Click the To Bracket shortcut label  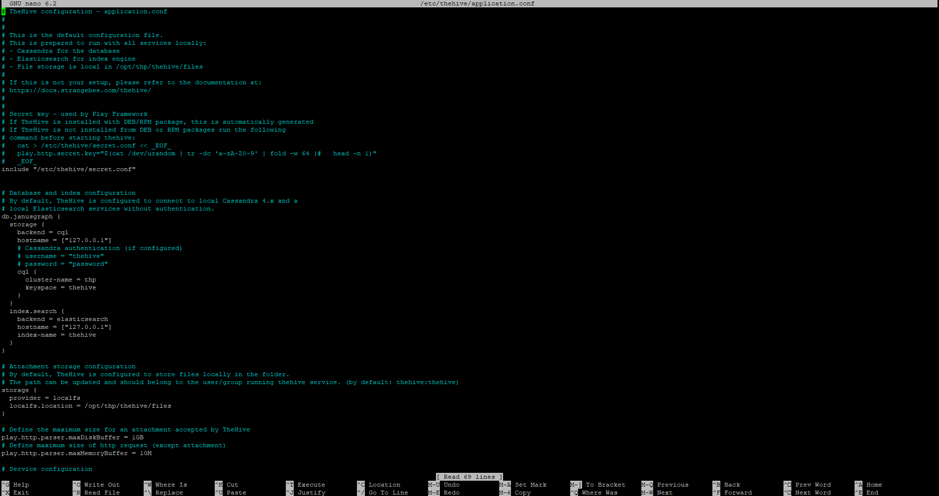click(606, 485)
